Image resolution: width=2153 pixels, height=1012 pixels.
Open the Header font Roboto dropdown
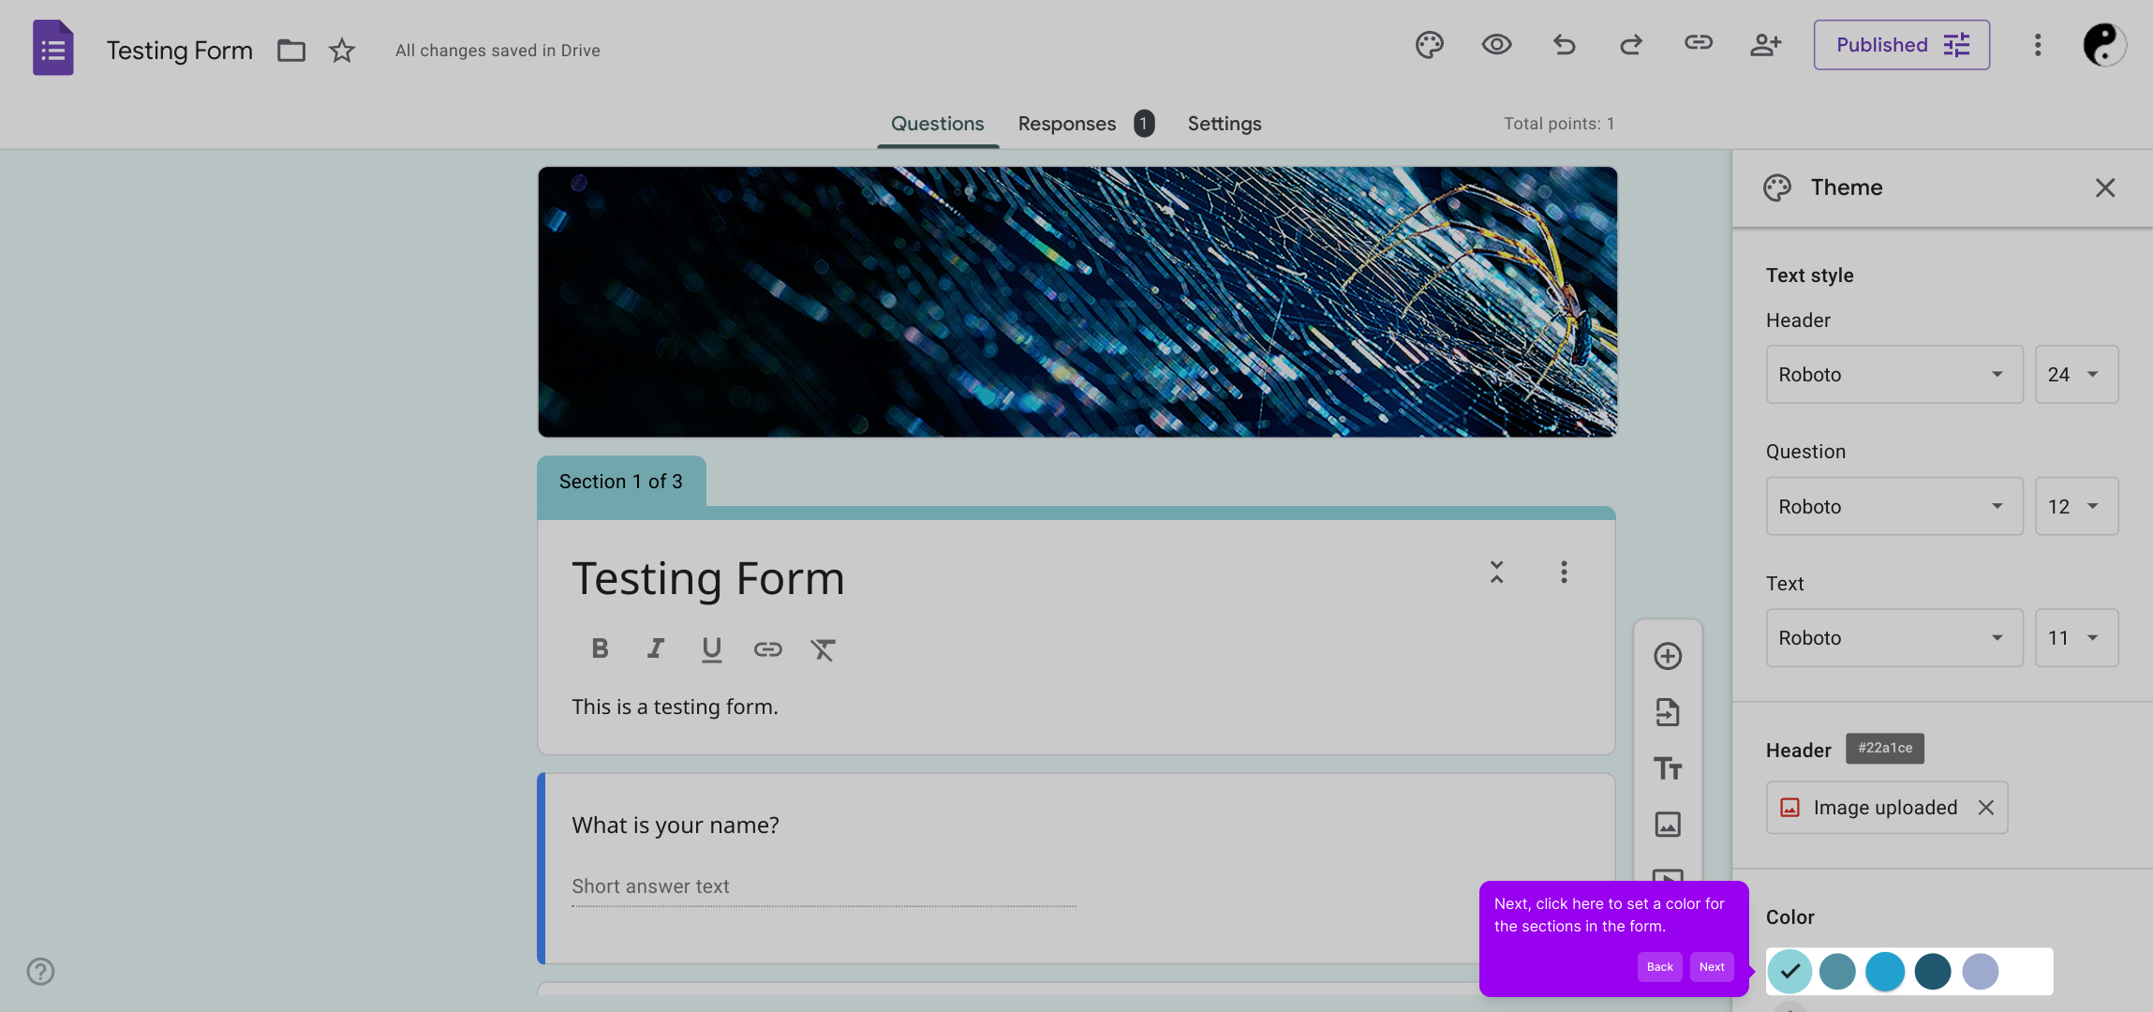1893,375
